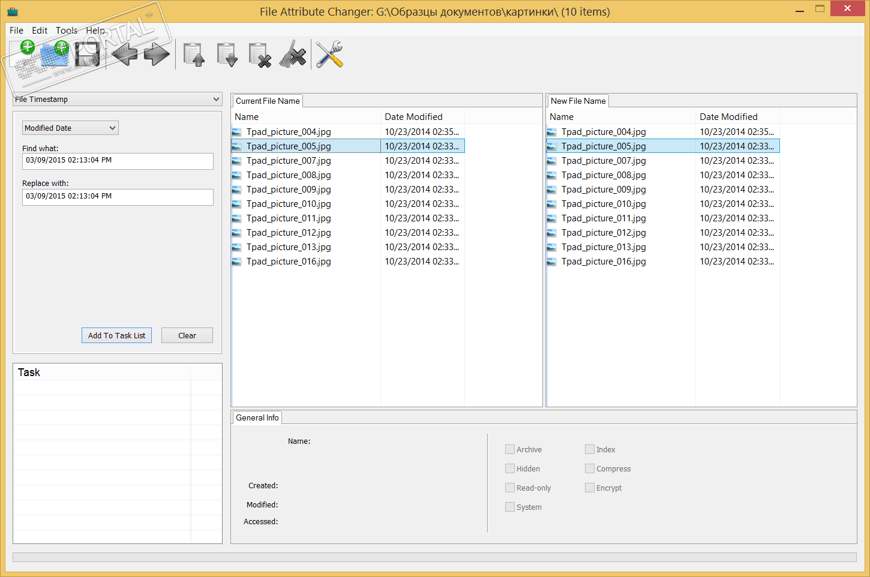
Task: Click the clipboard with down arrow icon
Action: click(227, 55)
